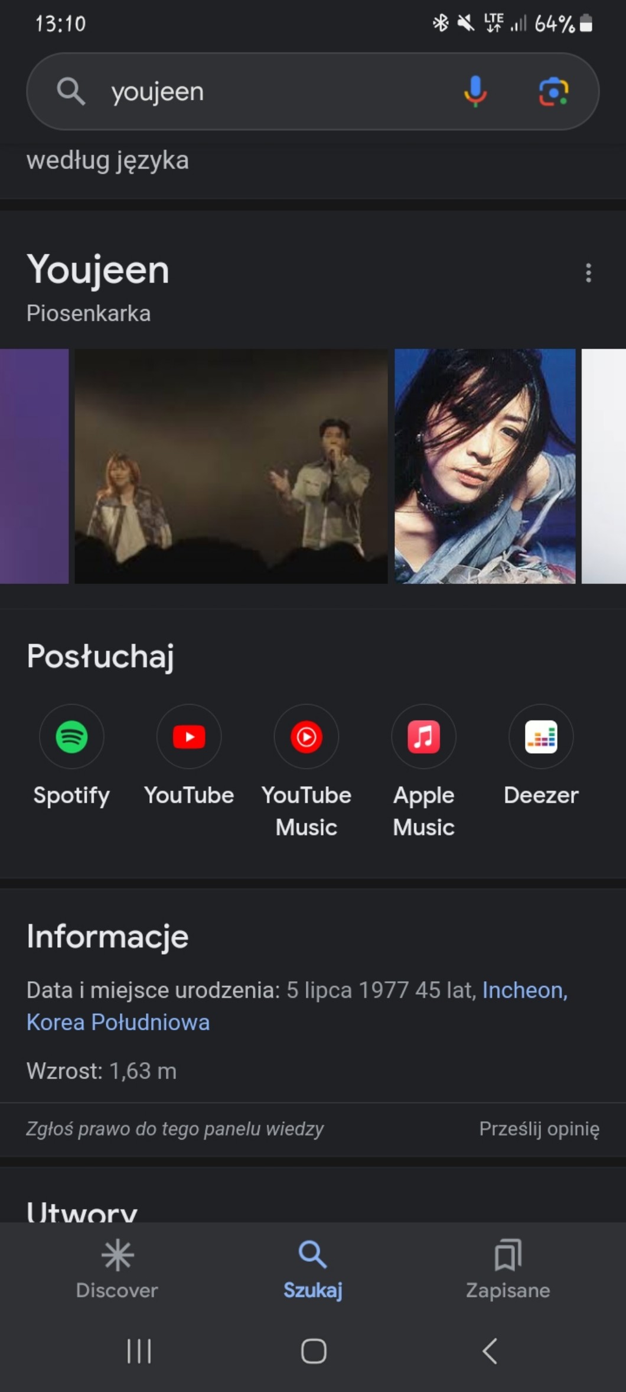
Task: Open the blue album cover portrait image
Action: 484,466
